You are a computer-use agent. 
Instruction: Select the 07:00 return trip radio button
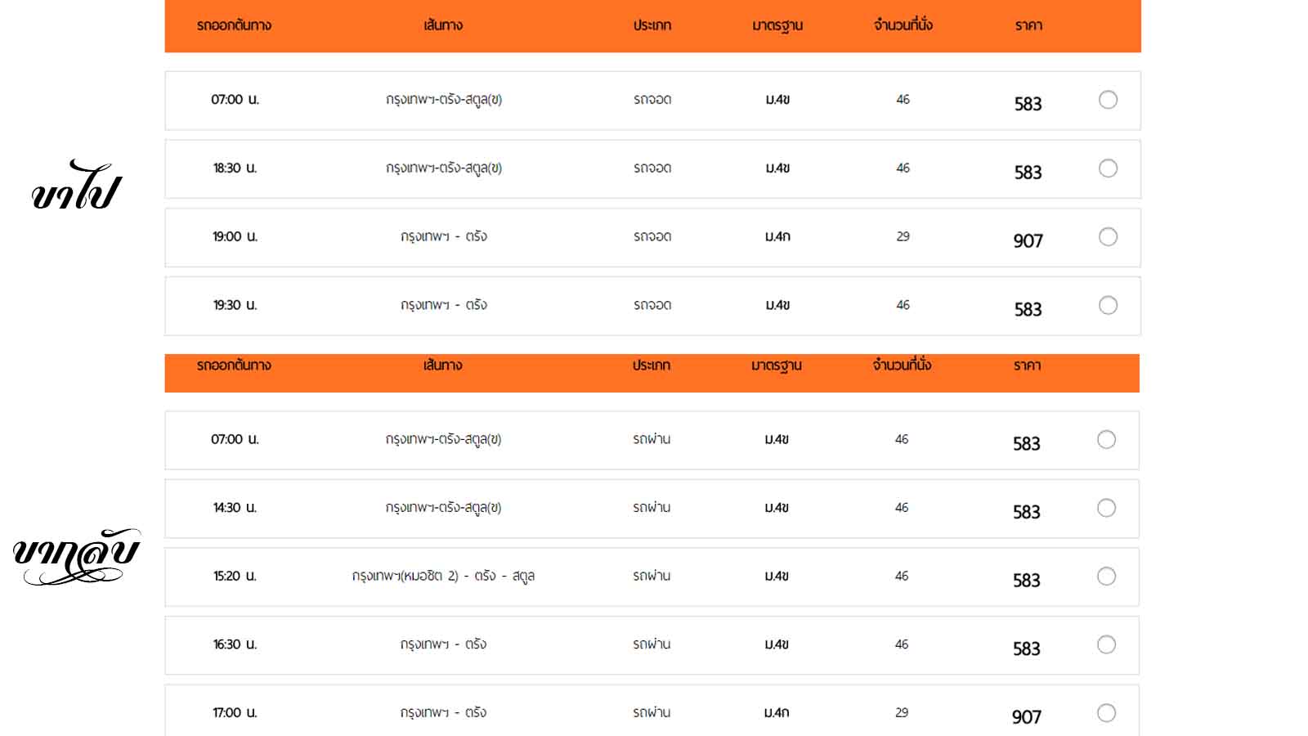(x=1106, y=440)
